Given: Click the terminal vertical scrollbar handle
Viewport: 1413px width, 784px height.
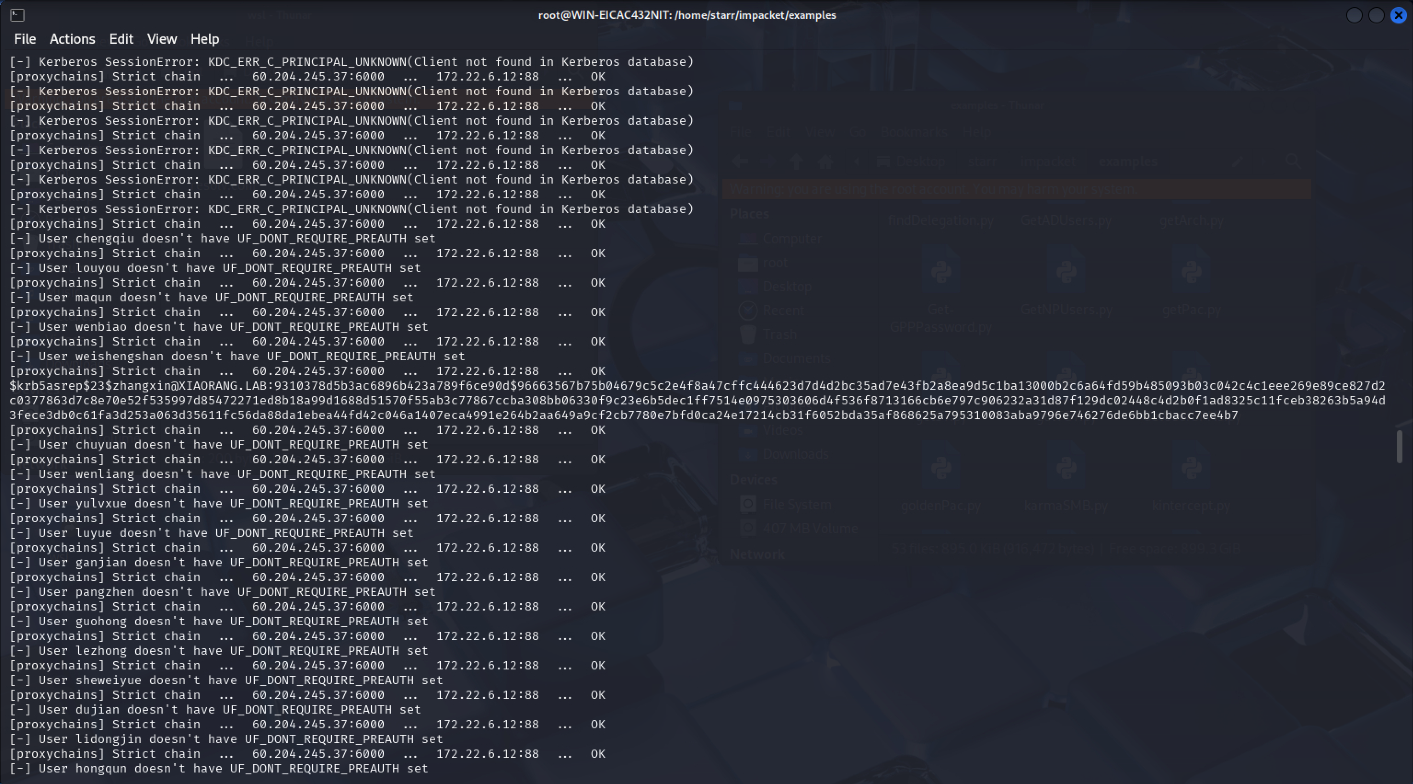Looking at the screenshot, I should 1399,447.
